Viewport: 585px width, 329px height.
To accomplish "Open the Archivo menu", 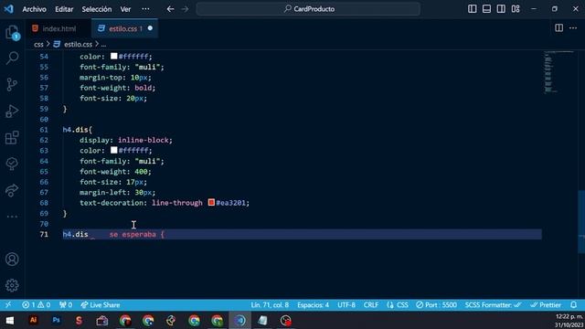I will pos(35,9).
